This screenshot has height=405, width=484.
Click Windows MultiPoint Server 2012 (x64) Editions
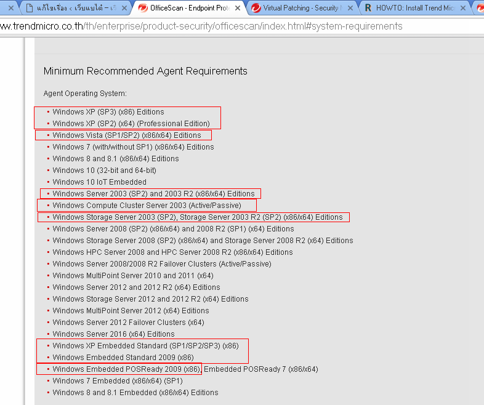131,311
